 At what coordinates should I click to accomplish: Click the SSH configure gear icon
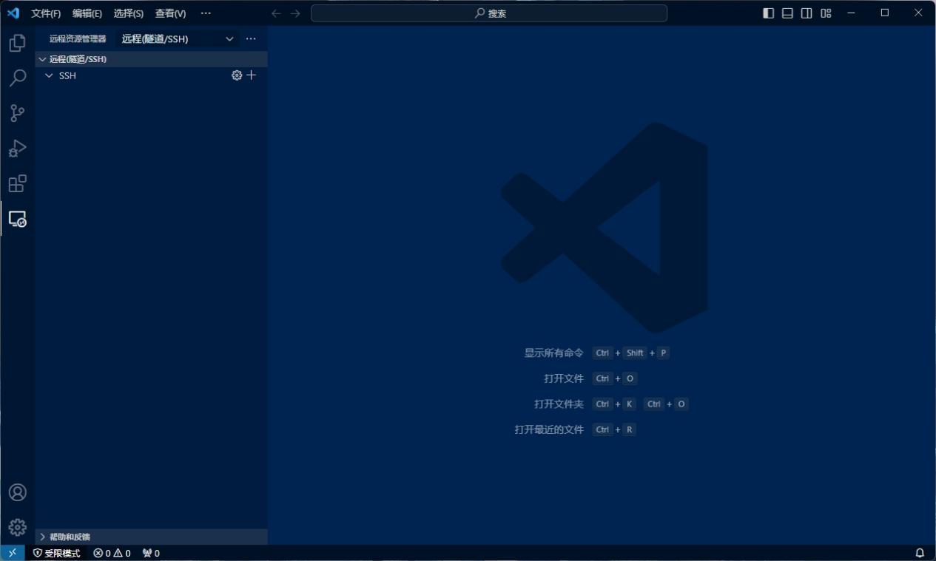pos(237,75)
